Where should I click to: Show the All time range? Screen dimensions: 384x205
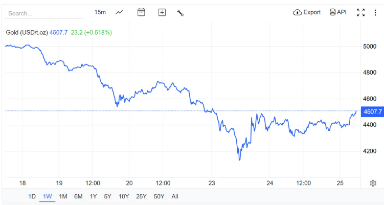click(x=175, y=196)
